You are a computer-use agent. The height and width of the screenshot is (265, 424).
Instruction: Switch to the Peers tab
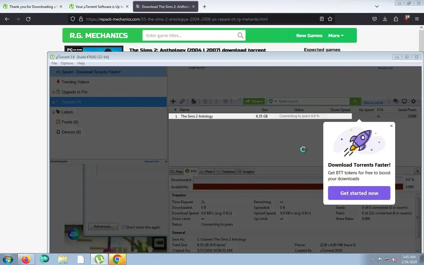207,172
